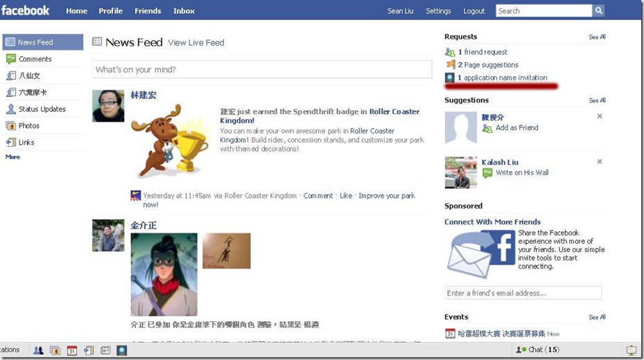Viewport: 644px width, 360px height.
Task: Click the Page suggestions flag icon
Action: click(450, 64)
